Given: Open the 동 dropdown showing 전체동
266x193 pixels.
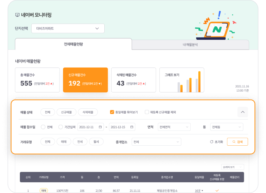Looking at the screenshot, I should (x=227, y=127).
